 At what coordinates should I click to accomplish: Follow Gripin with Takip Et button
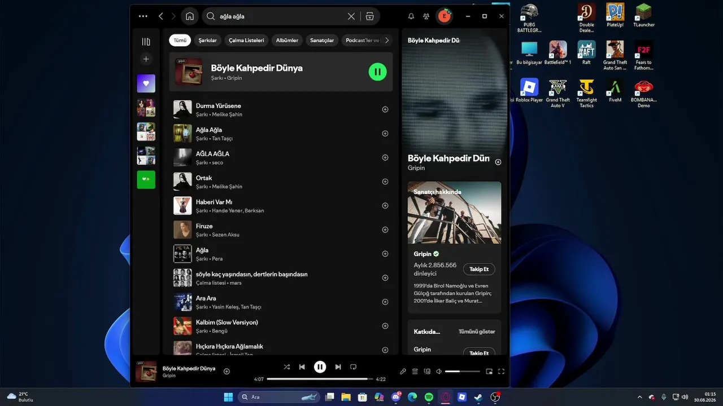tap(479, 269)
